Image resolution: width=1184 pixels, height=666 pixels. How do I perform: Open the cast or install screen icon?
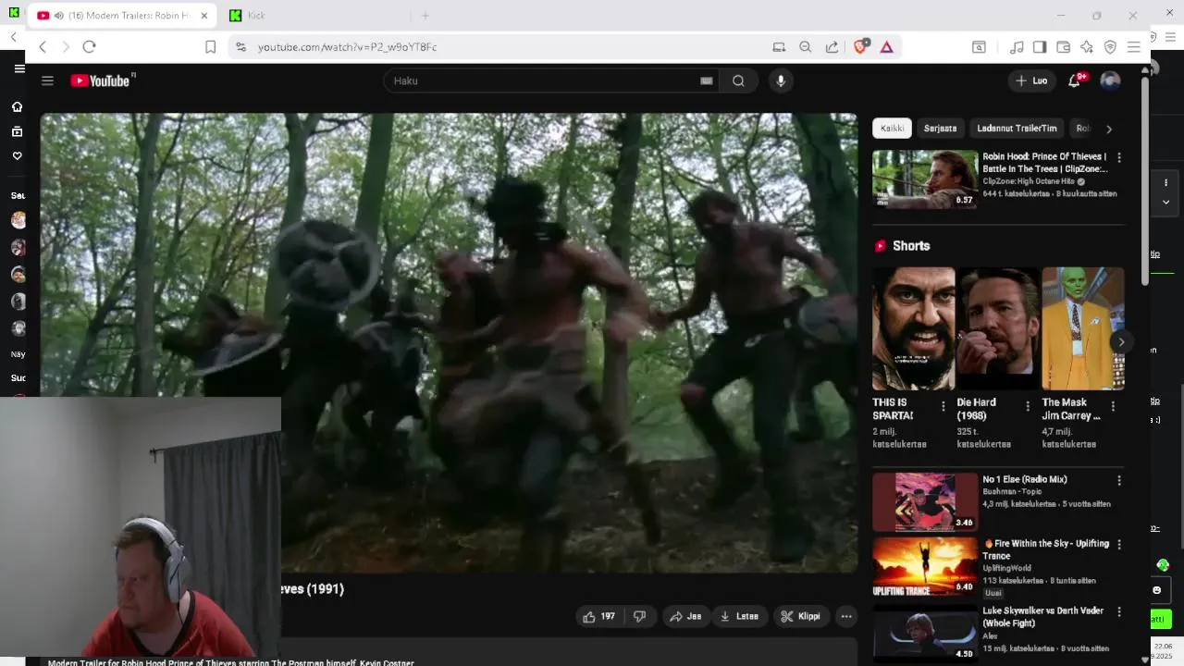pyautogui.click(x=779, y=47)
